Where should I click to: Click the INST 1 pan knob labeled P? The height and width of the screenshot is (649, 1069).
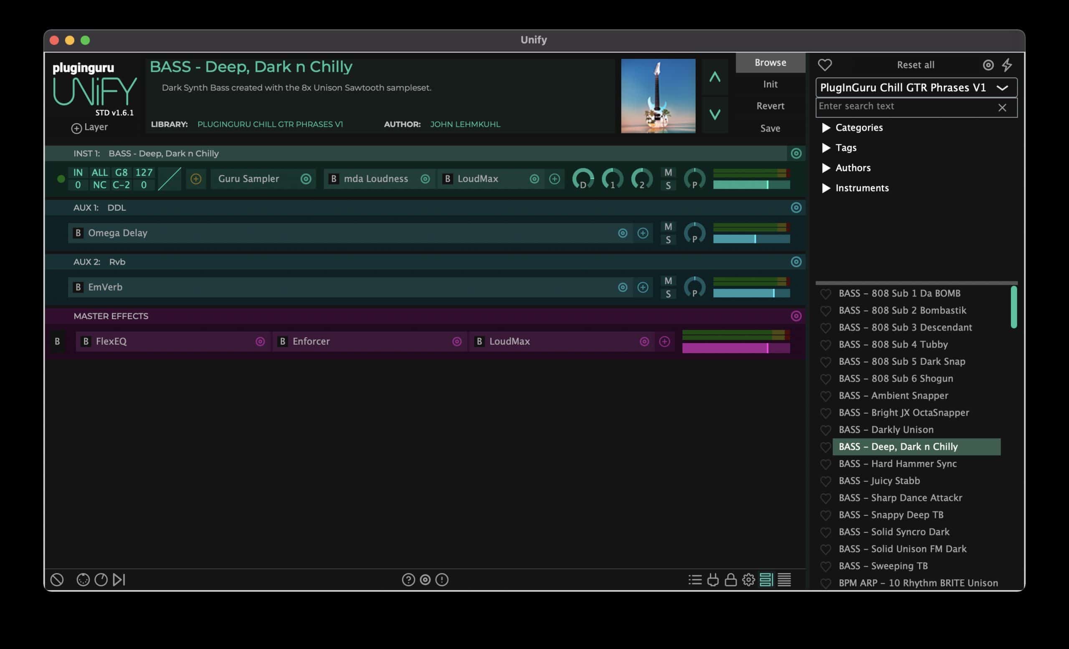pyautogui.click(x=694, y=179)
